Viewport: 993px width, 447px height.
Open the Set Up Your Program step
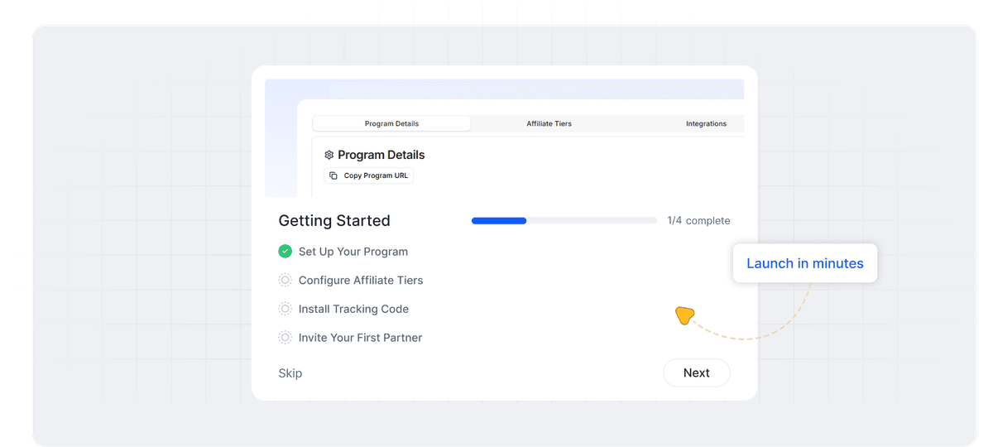(353, 252)
